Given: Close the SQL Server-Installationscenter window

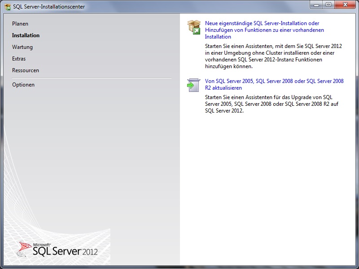Looking at the screenshot, I should coord(345,5).
